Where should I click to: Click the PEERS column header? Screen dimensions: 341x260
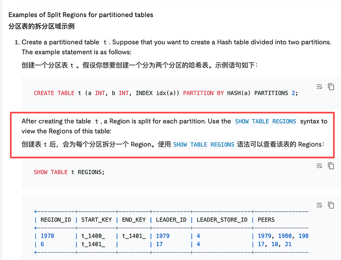266,220
